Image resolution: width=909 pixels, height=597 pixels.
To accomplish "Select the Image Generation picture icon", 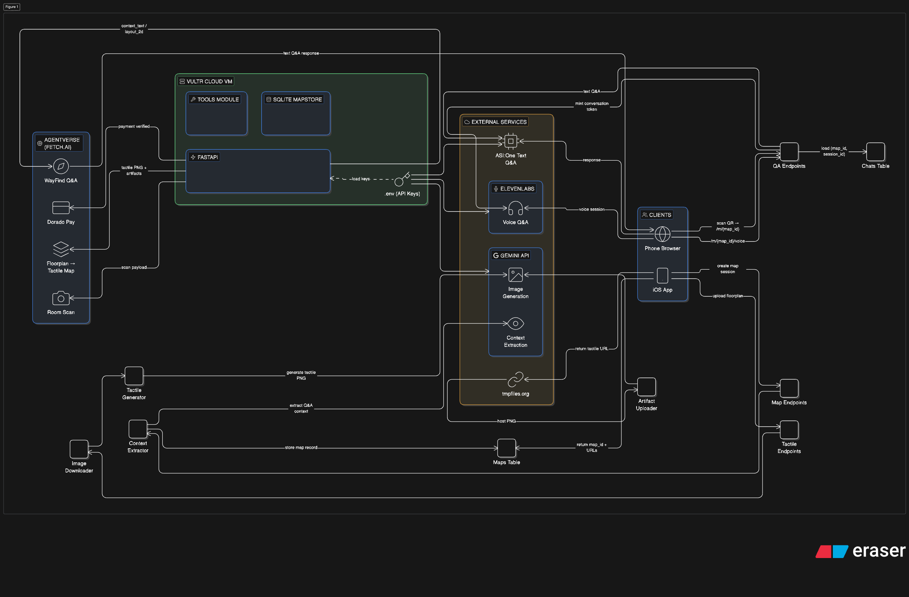I will coord(516,275).
